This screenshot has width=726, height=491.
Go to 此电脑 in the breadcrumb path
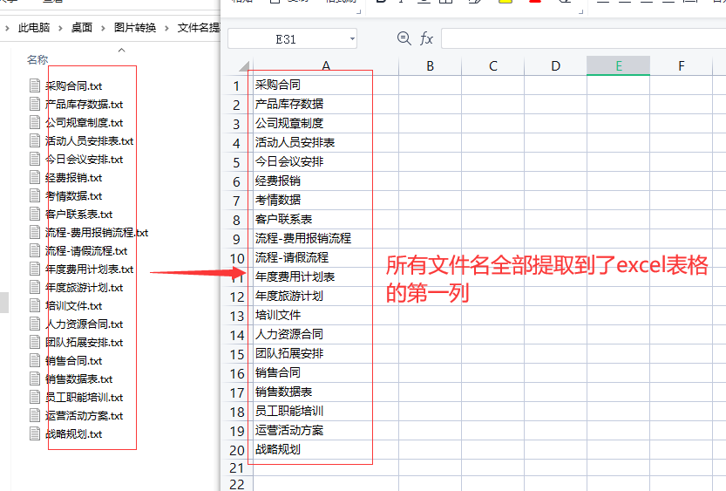[34, 28]
